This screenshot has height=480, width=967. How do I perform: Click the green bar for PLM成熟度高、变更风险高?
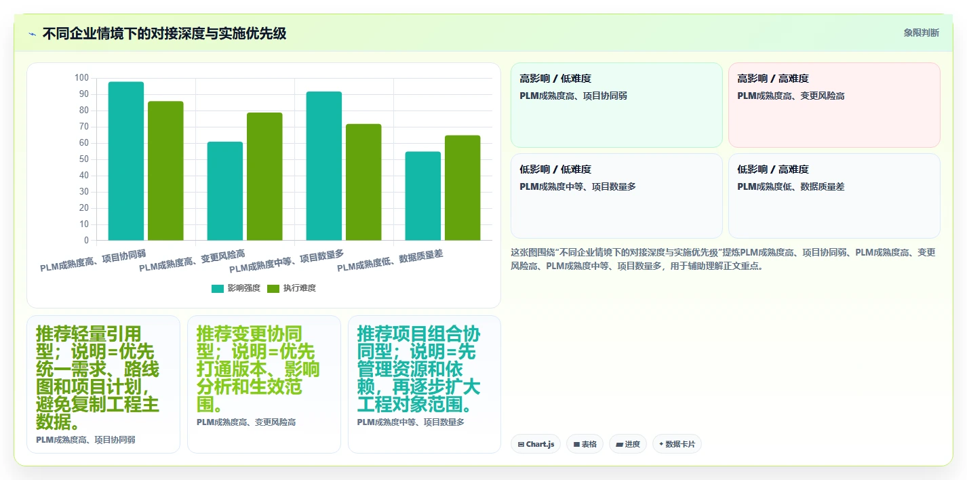click(x=264, y=176)
